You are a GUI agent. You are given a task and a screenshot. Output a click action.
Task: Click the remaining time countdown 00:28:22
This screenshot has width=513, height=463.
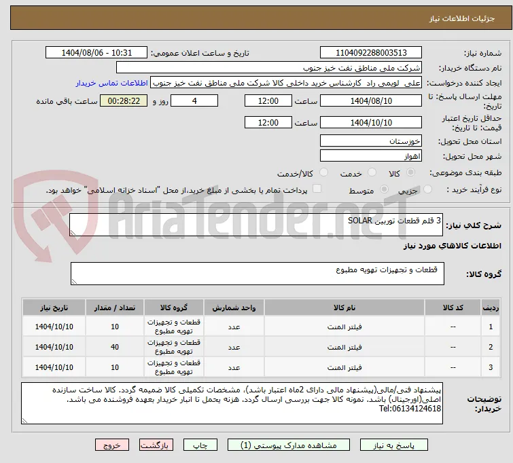point(124,100)
